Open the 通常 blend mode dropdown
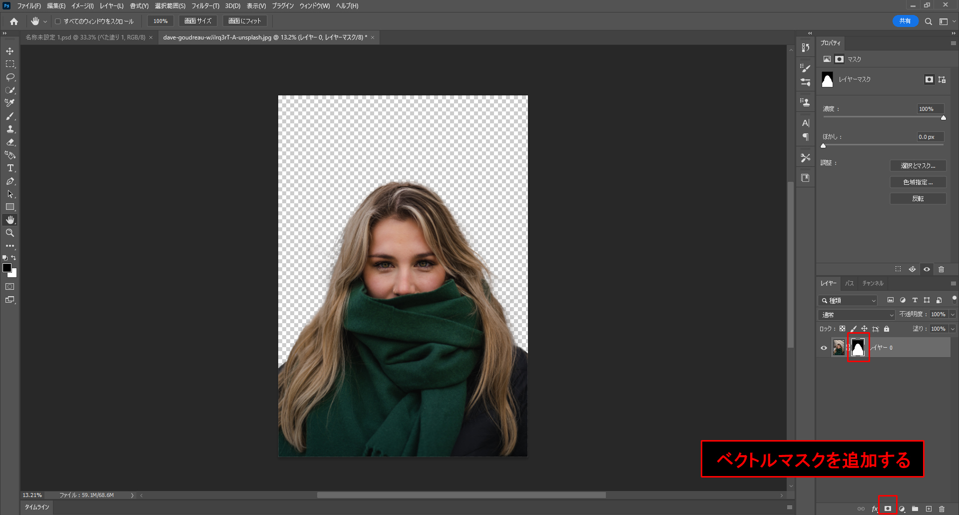959x515 pixels. (x=857, y=315)
